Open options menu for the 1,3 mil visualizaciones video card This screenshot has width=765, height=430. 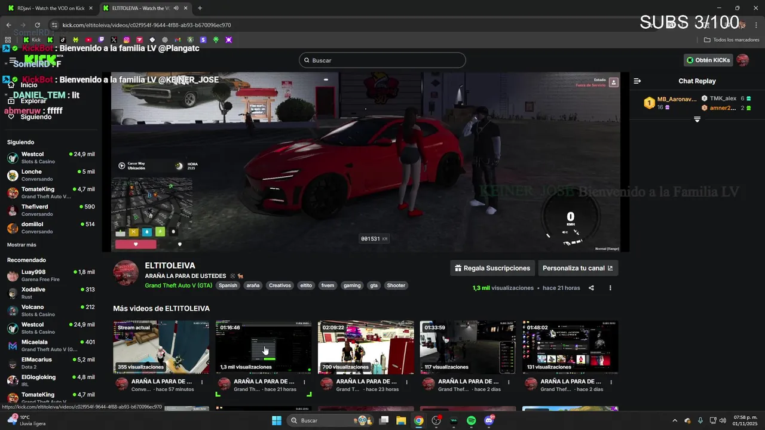(x=304, y=382)
